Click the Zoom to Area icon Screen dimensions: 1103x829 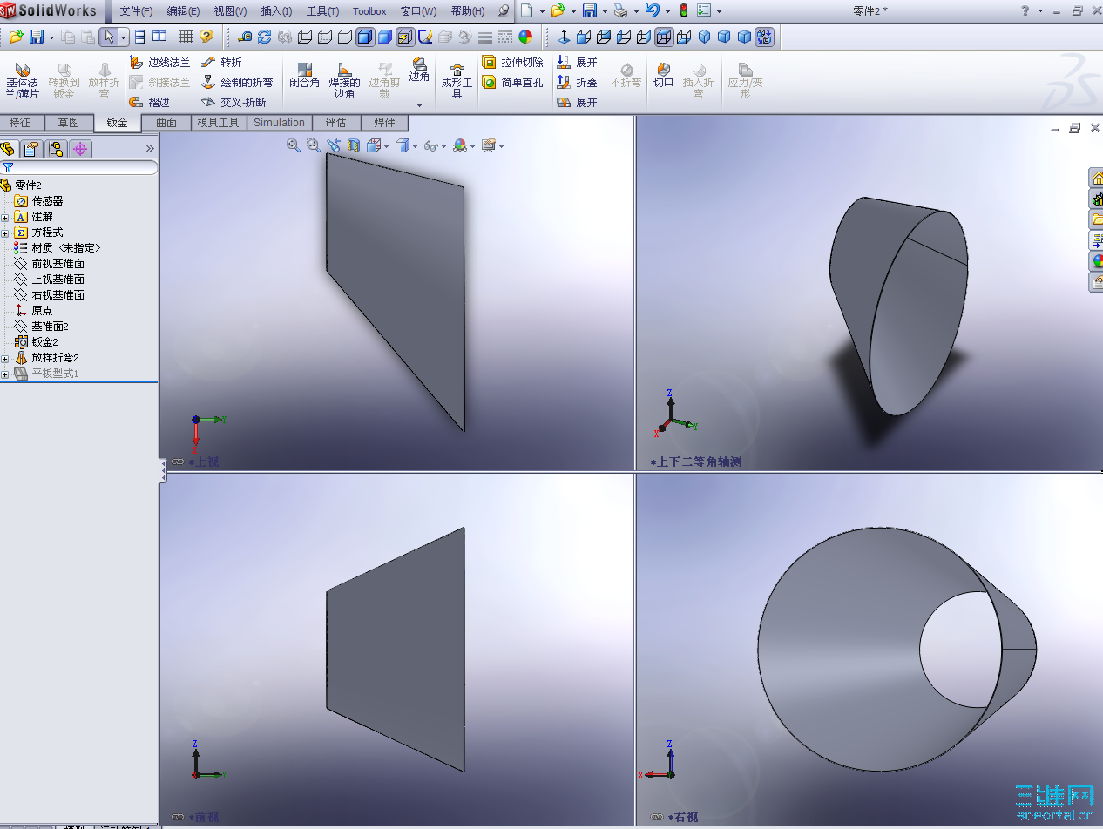point(314,145)
